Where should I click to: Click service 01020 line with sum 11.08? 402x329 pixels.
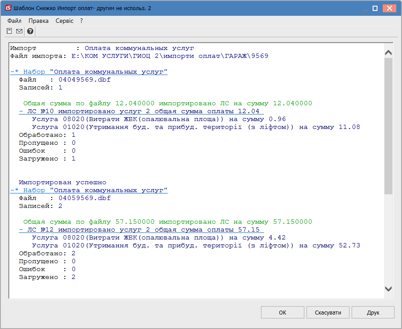196,127
